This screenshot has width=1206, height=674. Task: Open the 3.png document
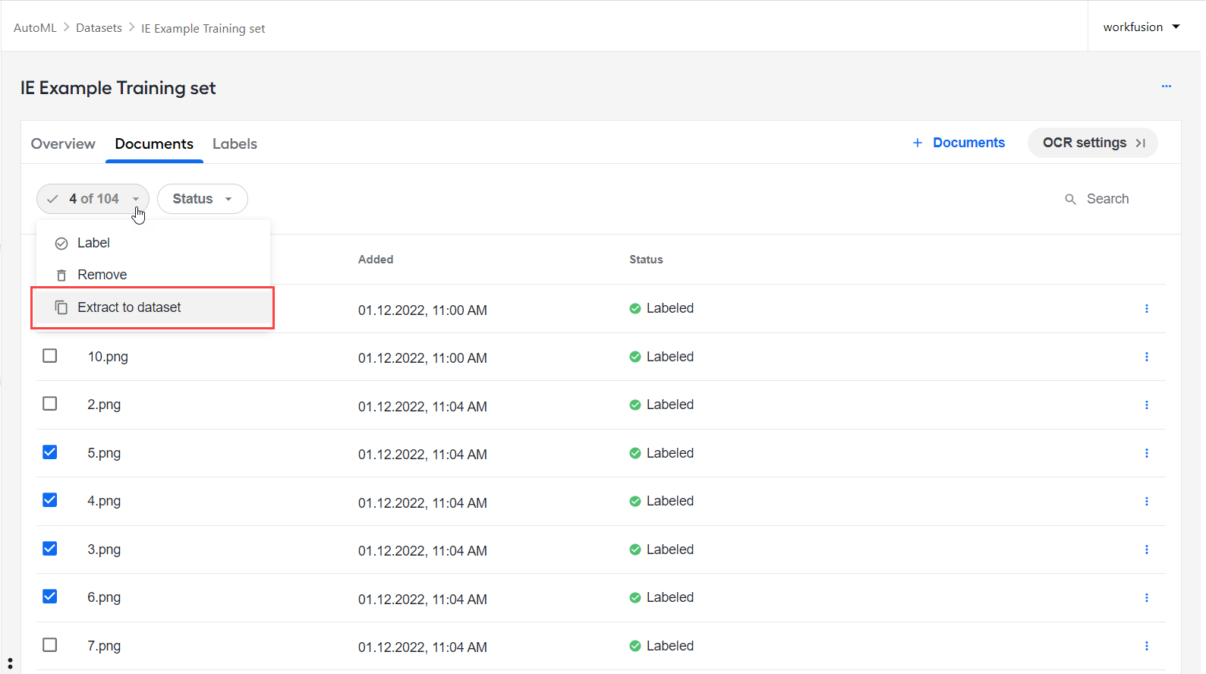coord(104,550)
